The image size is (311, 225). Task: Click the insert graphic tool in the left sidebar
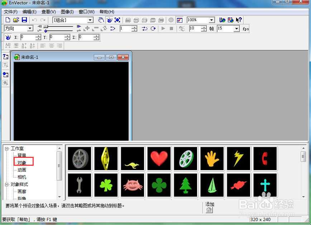pos(6,75)
